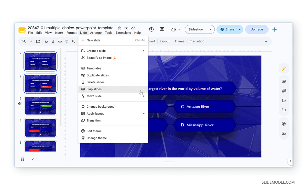Image resolution: width=307 pixels, height=190 pixels.
Task: Click the link indicator beside slide 3
Action: coord(20,104)
